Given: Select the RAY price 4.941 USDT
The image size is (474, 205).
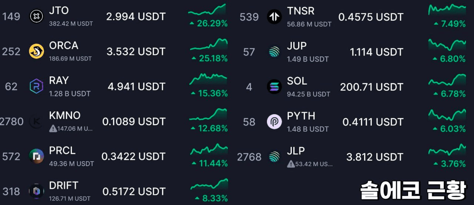Looking at the screenshot, I should point(137,87).
